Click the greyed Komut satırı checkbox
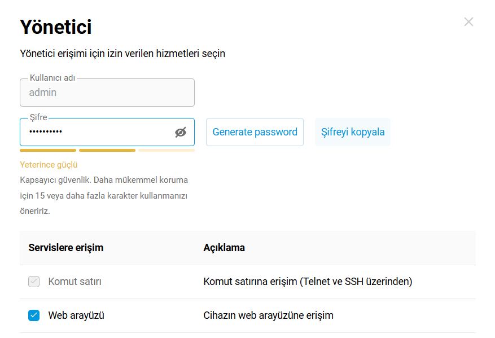The height and width of the screenshot is (338, 495). pyautogui.click(x=34, y=281)
